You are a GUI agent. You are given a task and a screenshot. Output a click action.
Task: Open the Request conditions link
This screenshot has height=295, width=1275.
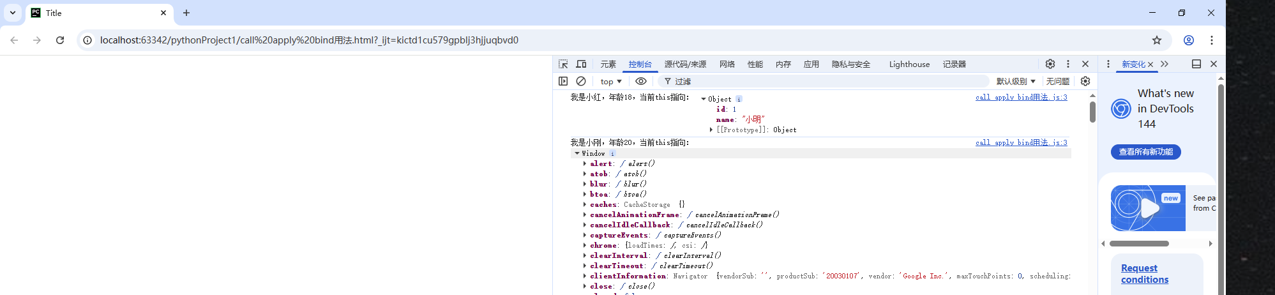tap(1145, 274)
